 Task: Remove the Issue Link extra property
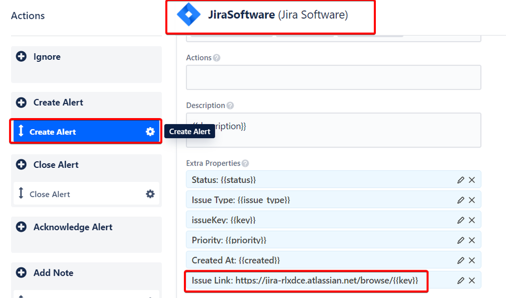point(472,281)
